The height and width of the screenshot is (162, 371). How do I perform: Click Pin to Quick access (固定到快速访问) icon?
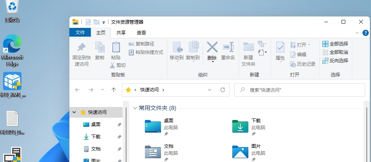pyautogui.click(x=82, y=47)
